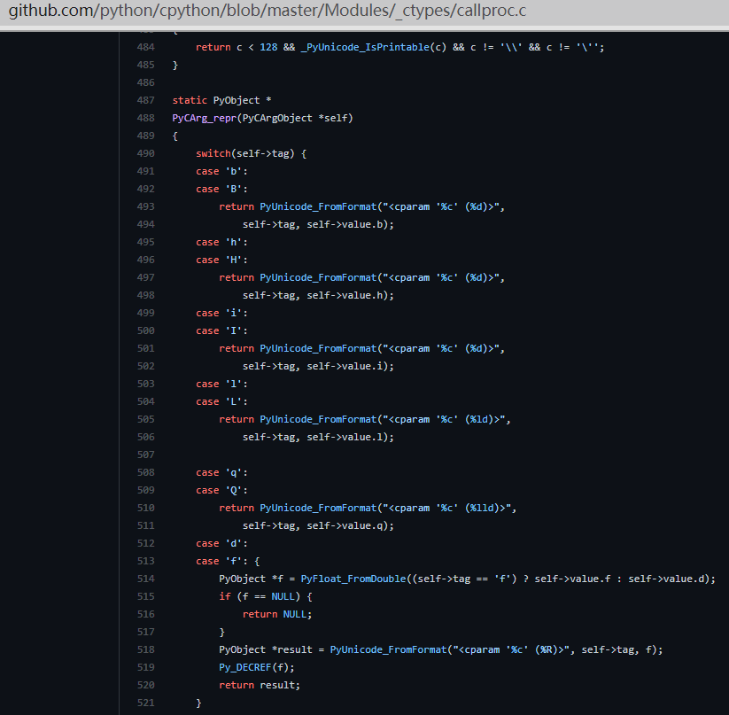Click line number 510

(x=145, y=508)
